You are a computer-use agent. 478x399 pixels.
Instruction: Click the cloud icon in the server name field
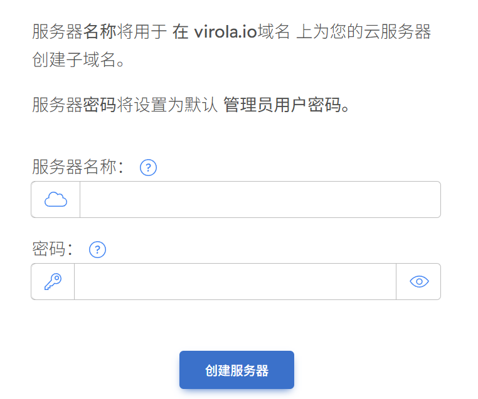[56, 200]
